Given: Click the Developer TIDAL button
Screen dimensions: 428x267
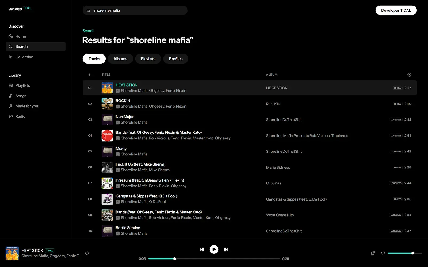Looking at the screenshot, I should click(396, 10).
